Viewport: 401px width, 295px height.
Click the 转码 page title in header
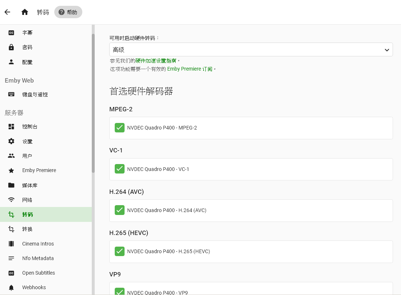tap(43, 12)
